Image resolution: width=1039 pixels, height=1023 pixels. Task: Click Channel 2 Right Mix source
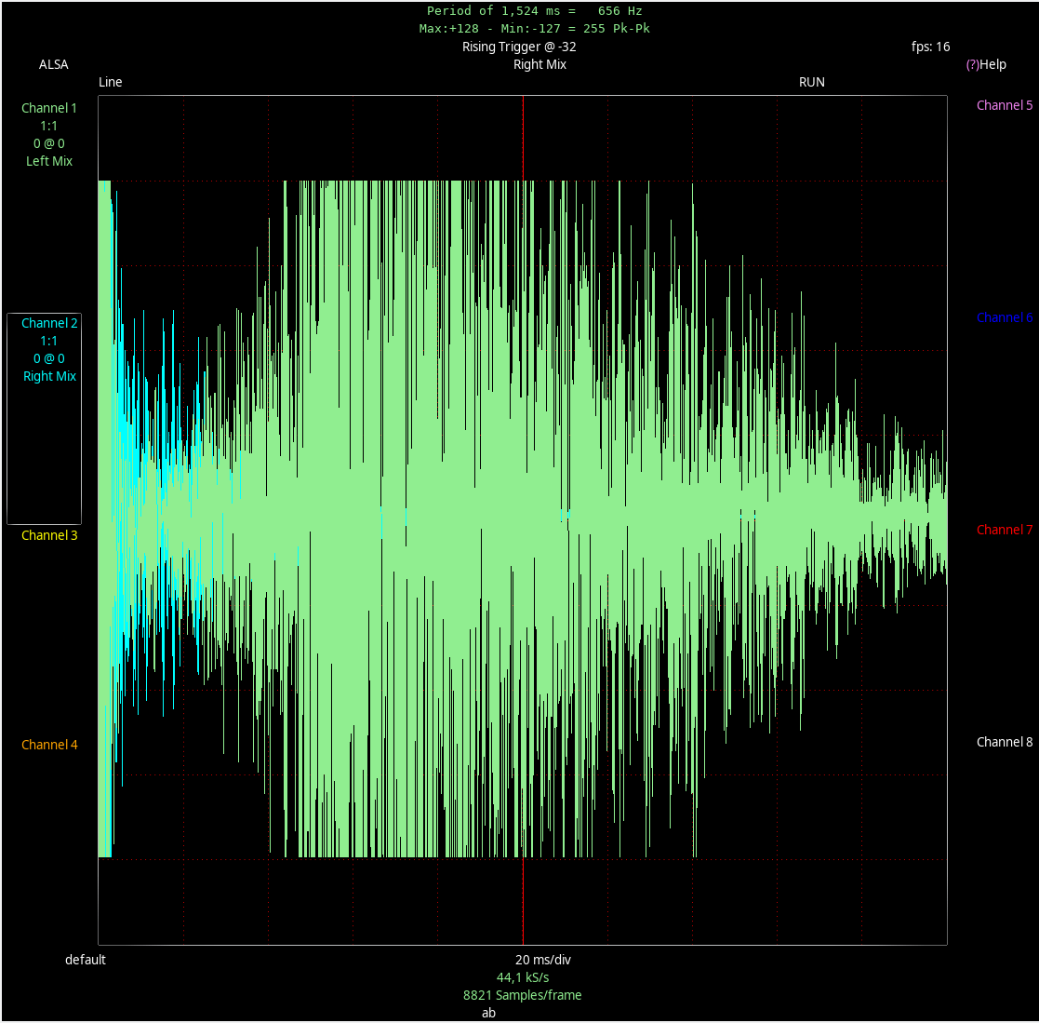click(x=49, y=376)
